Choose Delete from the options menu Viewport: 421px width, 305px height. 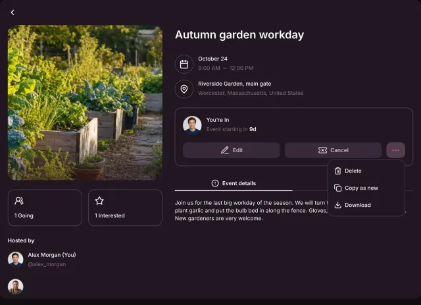point(366,171)
